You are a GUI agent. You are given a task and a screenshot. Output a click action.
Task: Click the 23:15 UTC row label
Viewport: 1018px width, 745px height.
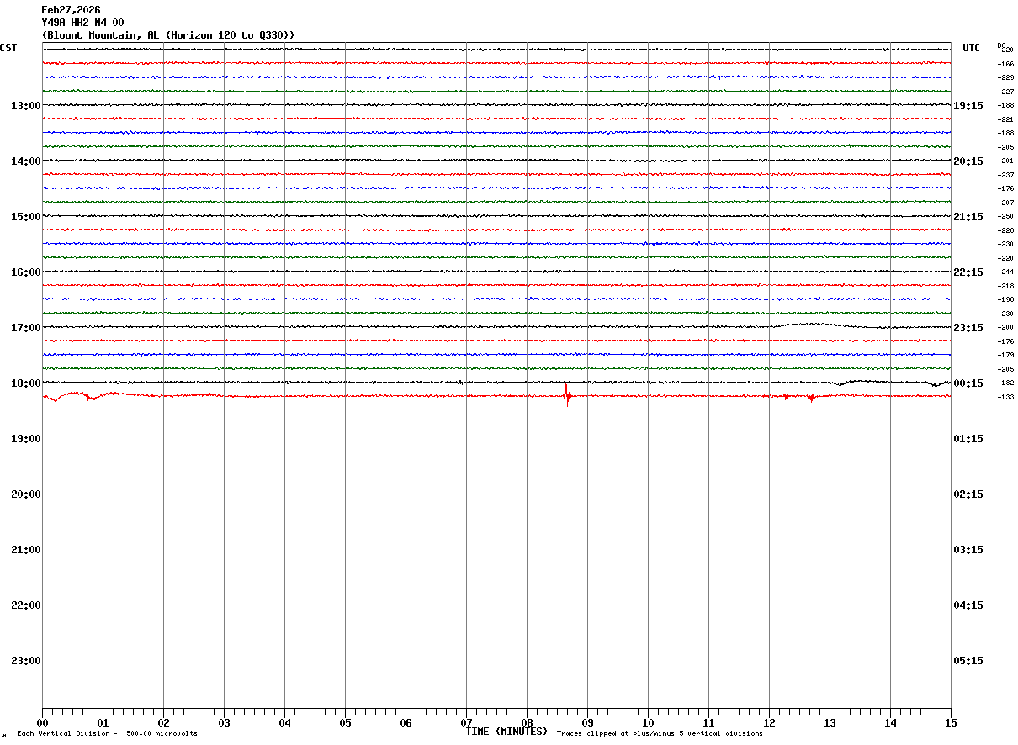pos(968,327)
